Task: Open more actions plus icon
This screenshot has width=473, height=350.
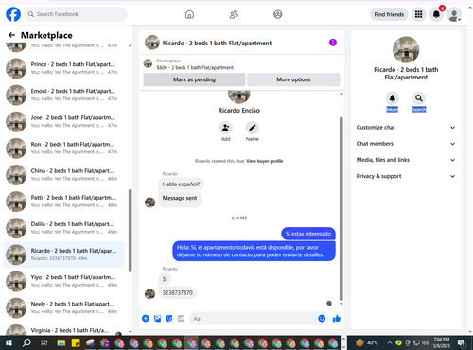Action: (146, 319)
